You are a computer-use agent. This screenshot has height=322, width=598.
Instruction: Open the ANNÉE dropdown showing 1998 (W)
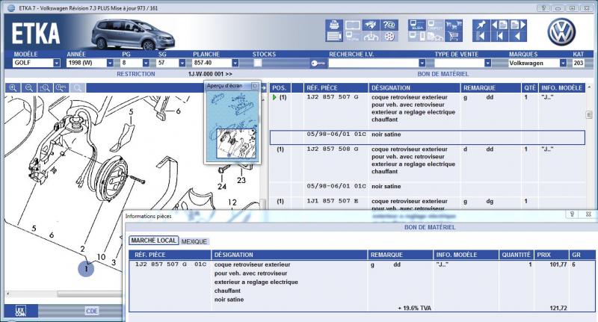(110, 63)
